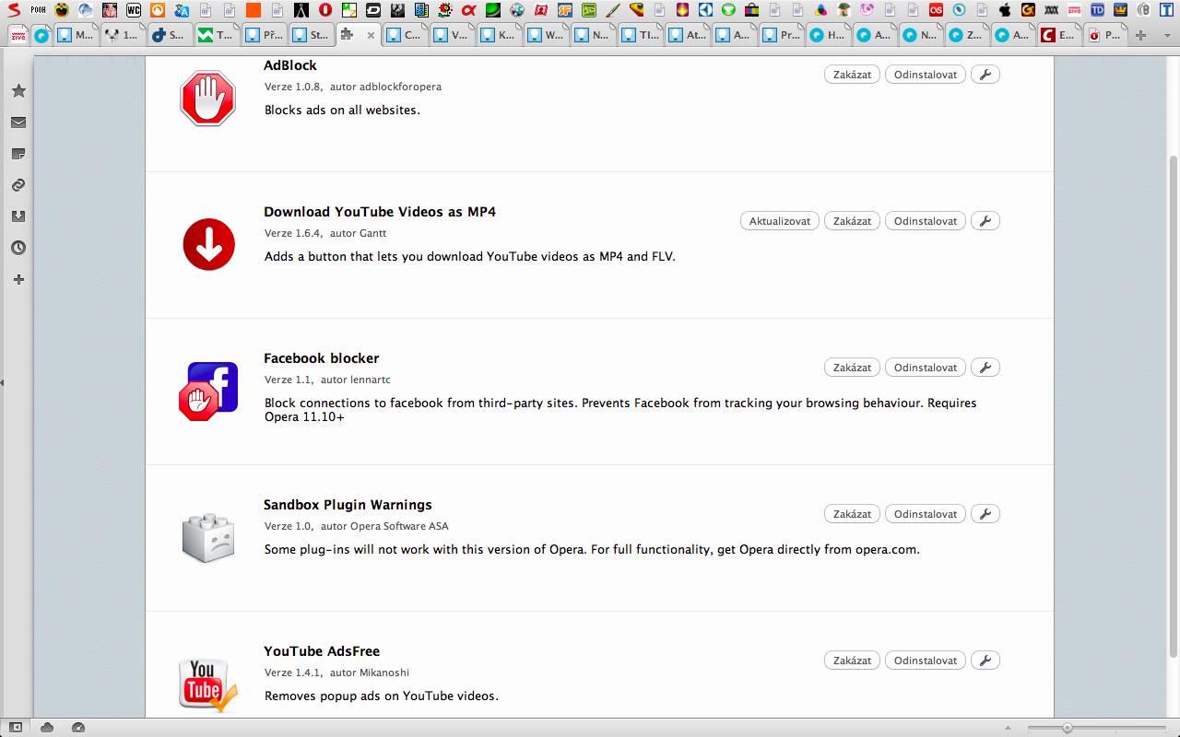Open the Mail envelope panel
Viewport: 1180px width, 737px height.
(18, 123)
